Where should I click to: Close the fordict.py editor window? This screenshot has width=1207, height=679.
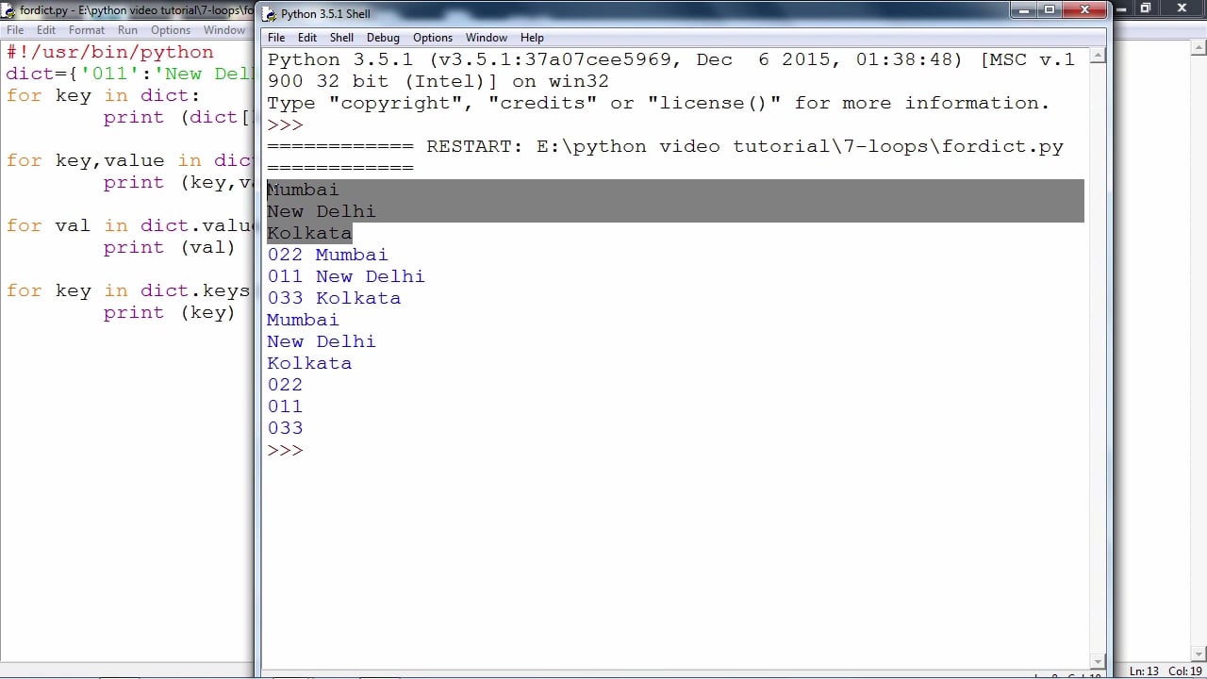1182,8
